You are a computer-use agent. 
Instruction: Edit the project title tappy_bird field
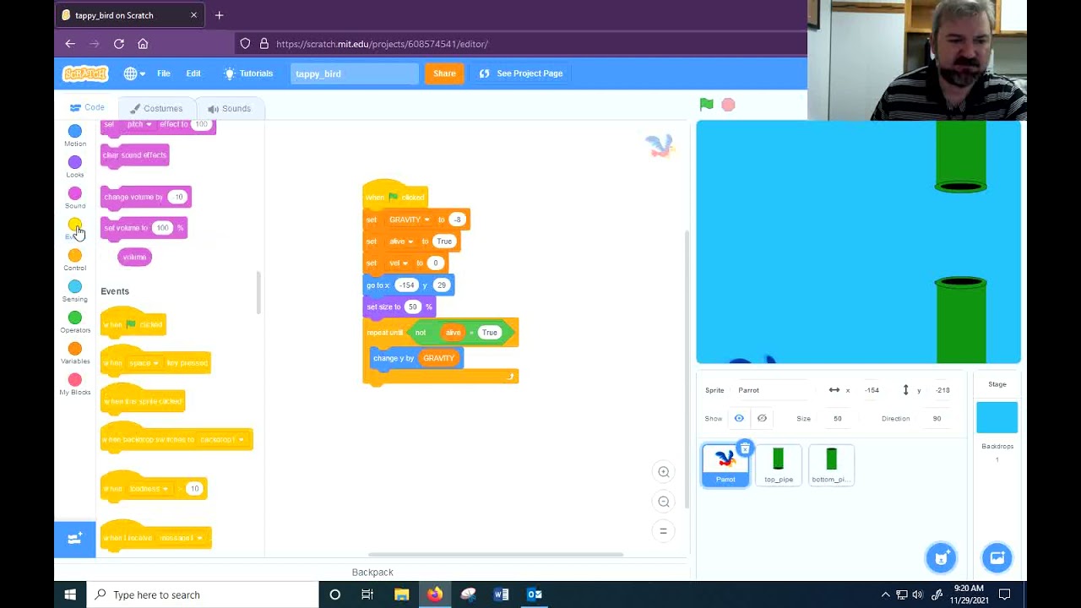click(354, 73)
